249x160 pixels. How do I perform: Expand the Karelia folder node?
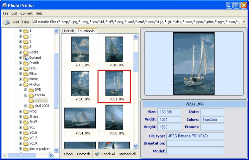[26, 95]
